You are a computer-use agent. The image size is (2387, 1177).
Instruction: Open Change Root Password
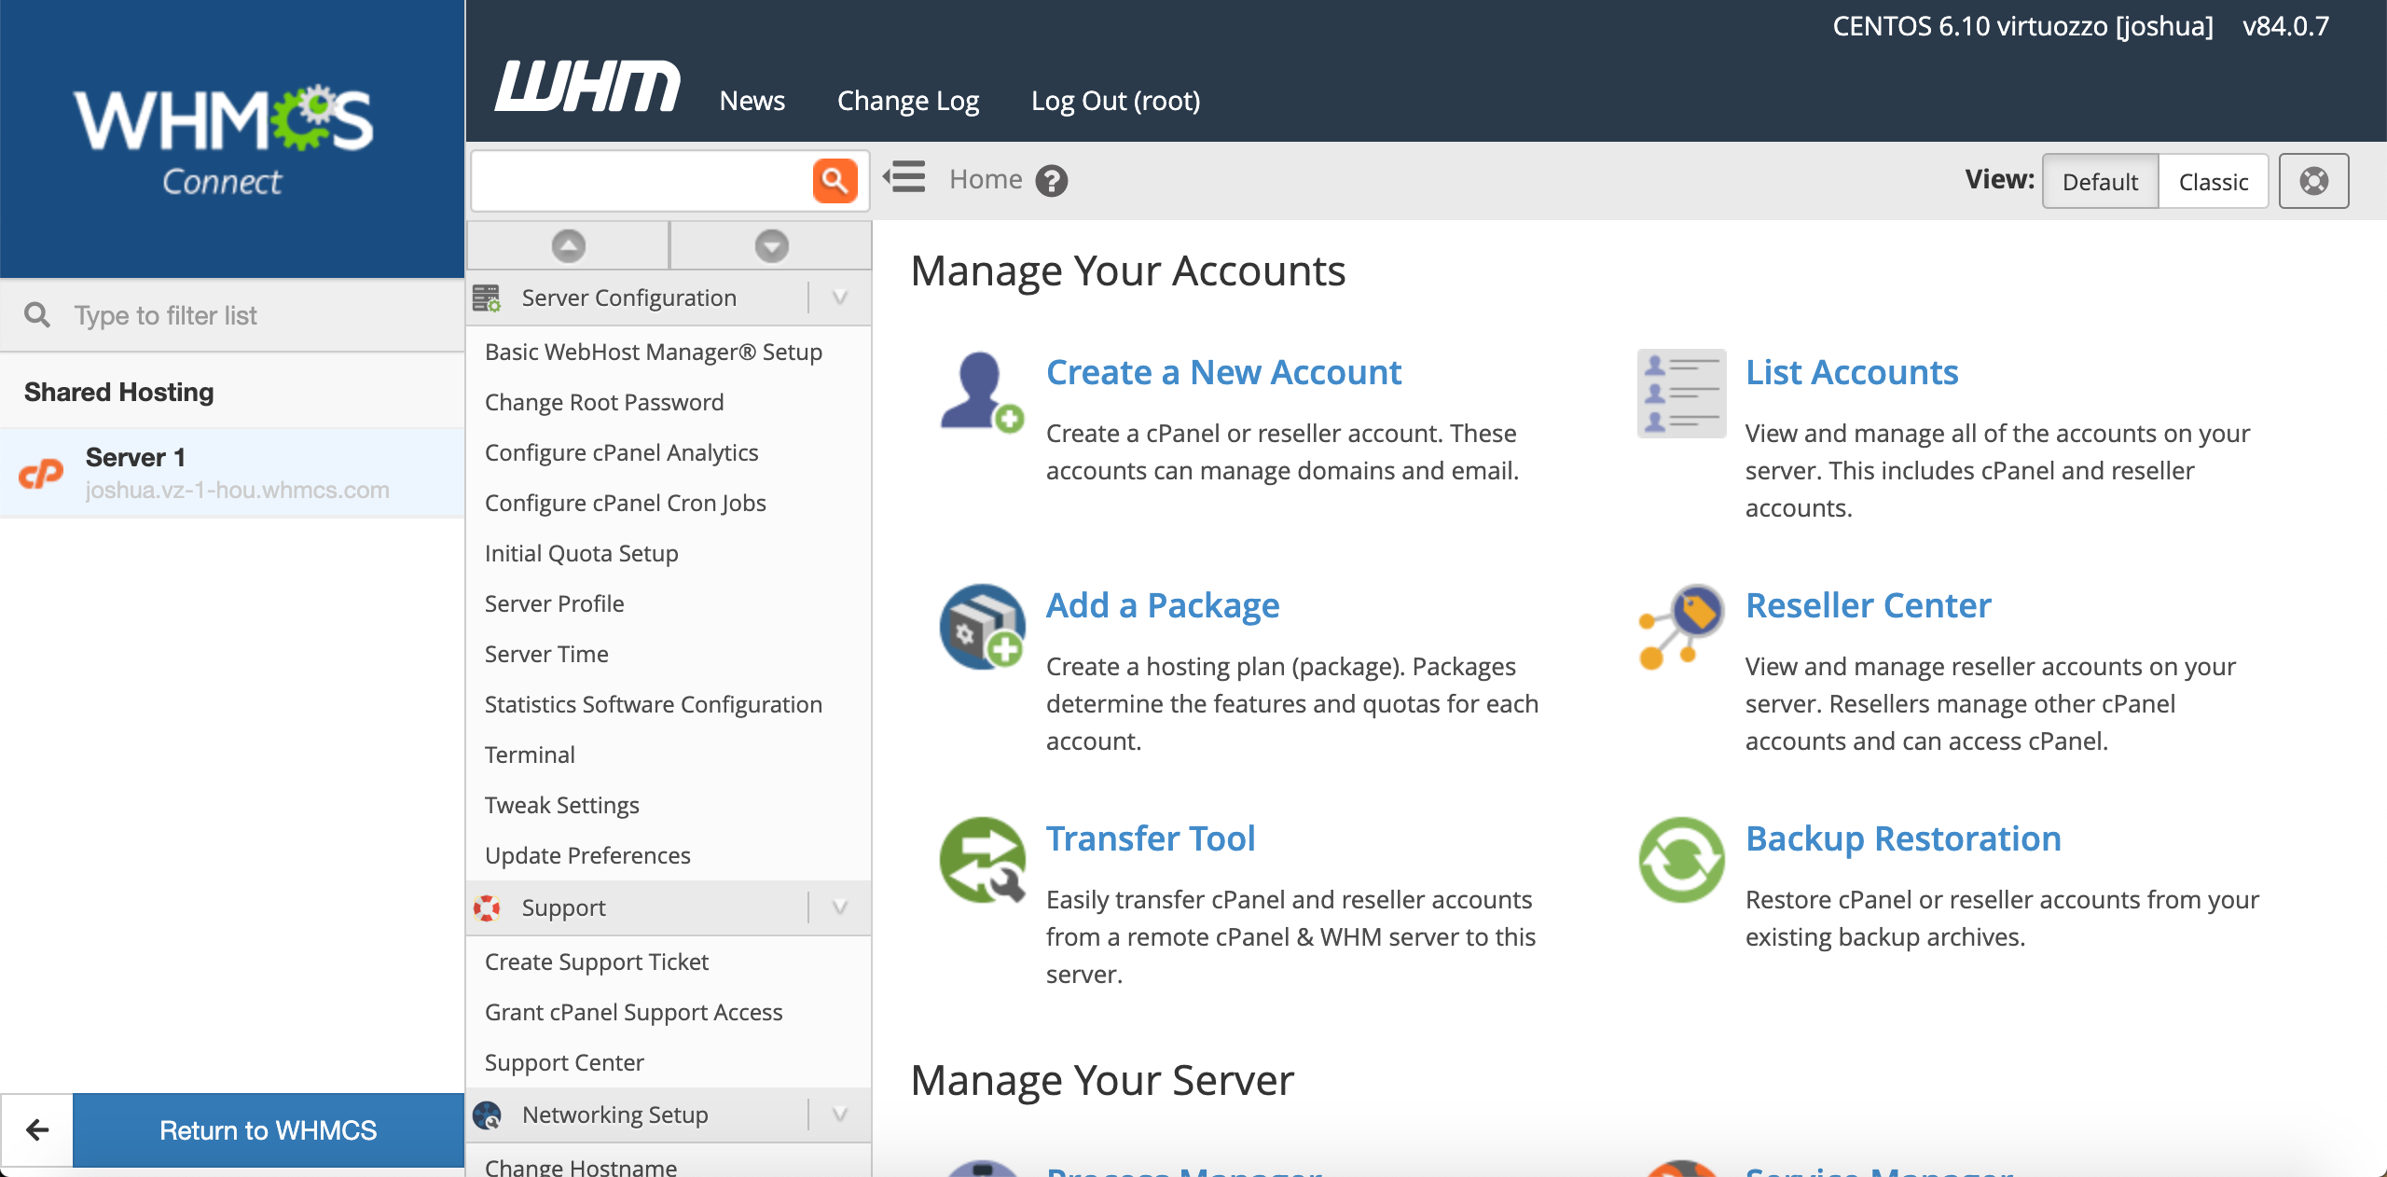coord(604,402)
